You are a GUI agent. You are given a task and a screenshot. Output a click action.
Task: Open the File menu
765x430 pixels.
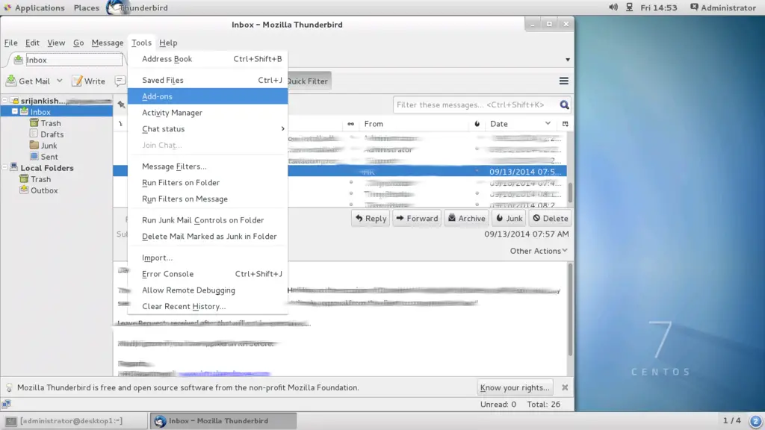tap(10, 43)
